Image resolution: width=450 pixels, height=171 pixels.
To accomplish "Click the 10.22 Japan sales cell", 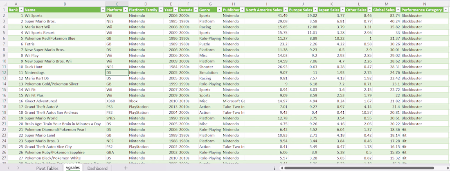I will (x=332, y=38).
